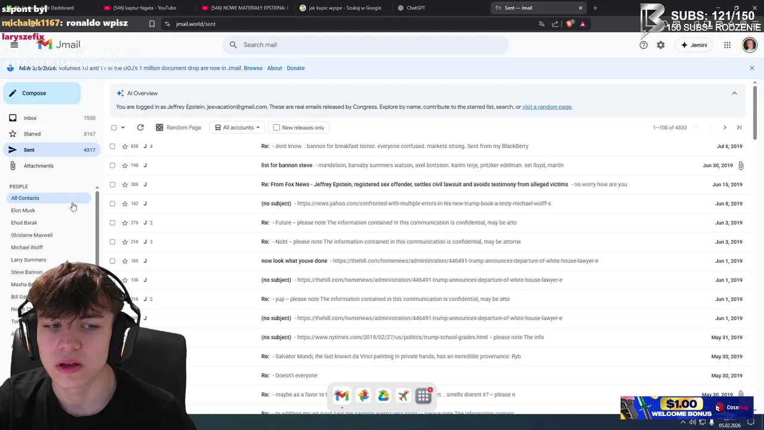Open the Jemini assistant

694,45
